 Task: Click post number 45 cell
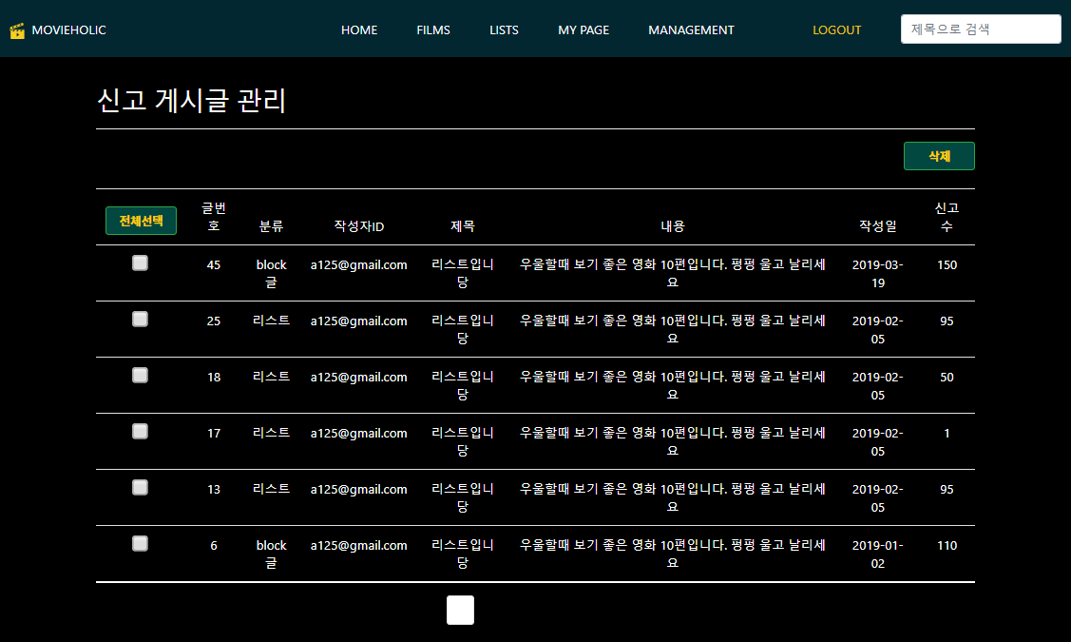click(x=214, y=265)
